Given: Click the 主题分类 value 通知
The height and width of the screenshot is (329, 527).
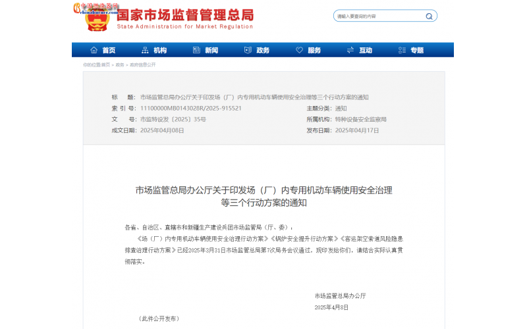Looking at the screenshot, I should (341, 109).
